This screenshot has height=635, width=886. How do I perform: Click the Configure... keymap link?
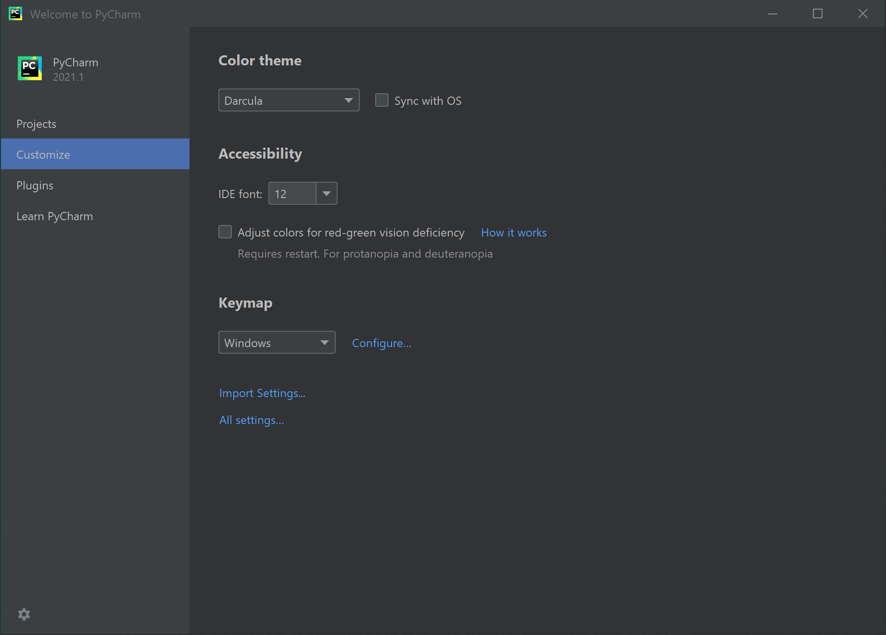pos(381,343)
